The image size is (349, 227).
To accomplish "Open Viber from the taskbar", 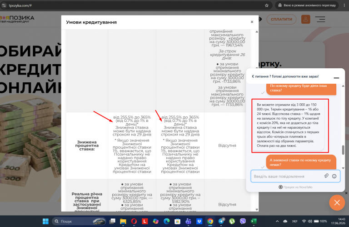I will point(243,221).
